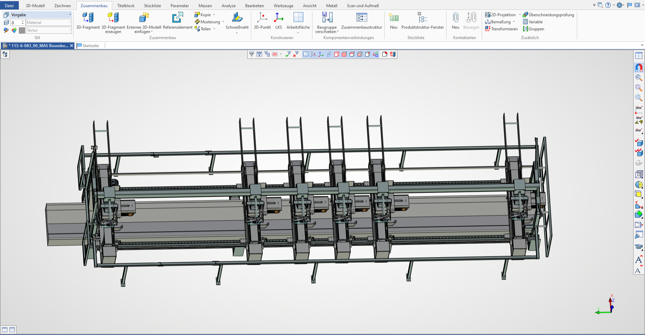Viewport: 645px width, 335px height.
Task: Click the Referenzelement icon
Action: click(x=177, y=18)
